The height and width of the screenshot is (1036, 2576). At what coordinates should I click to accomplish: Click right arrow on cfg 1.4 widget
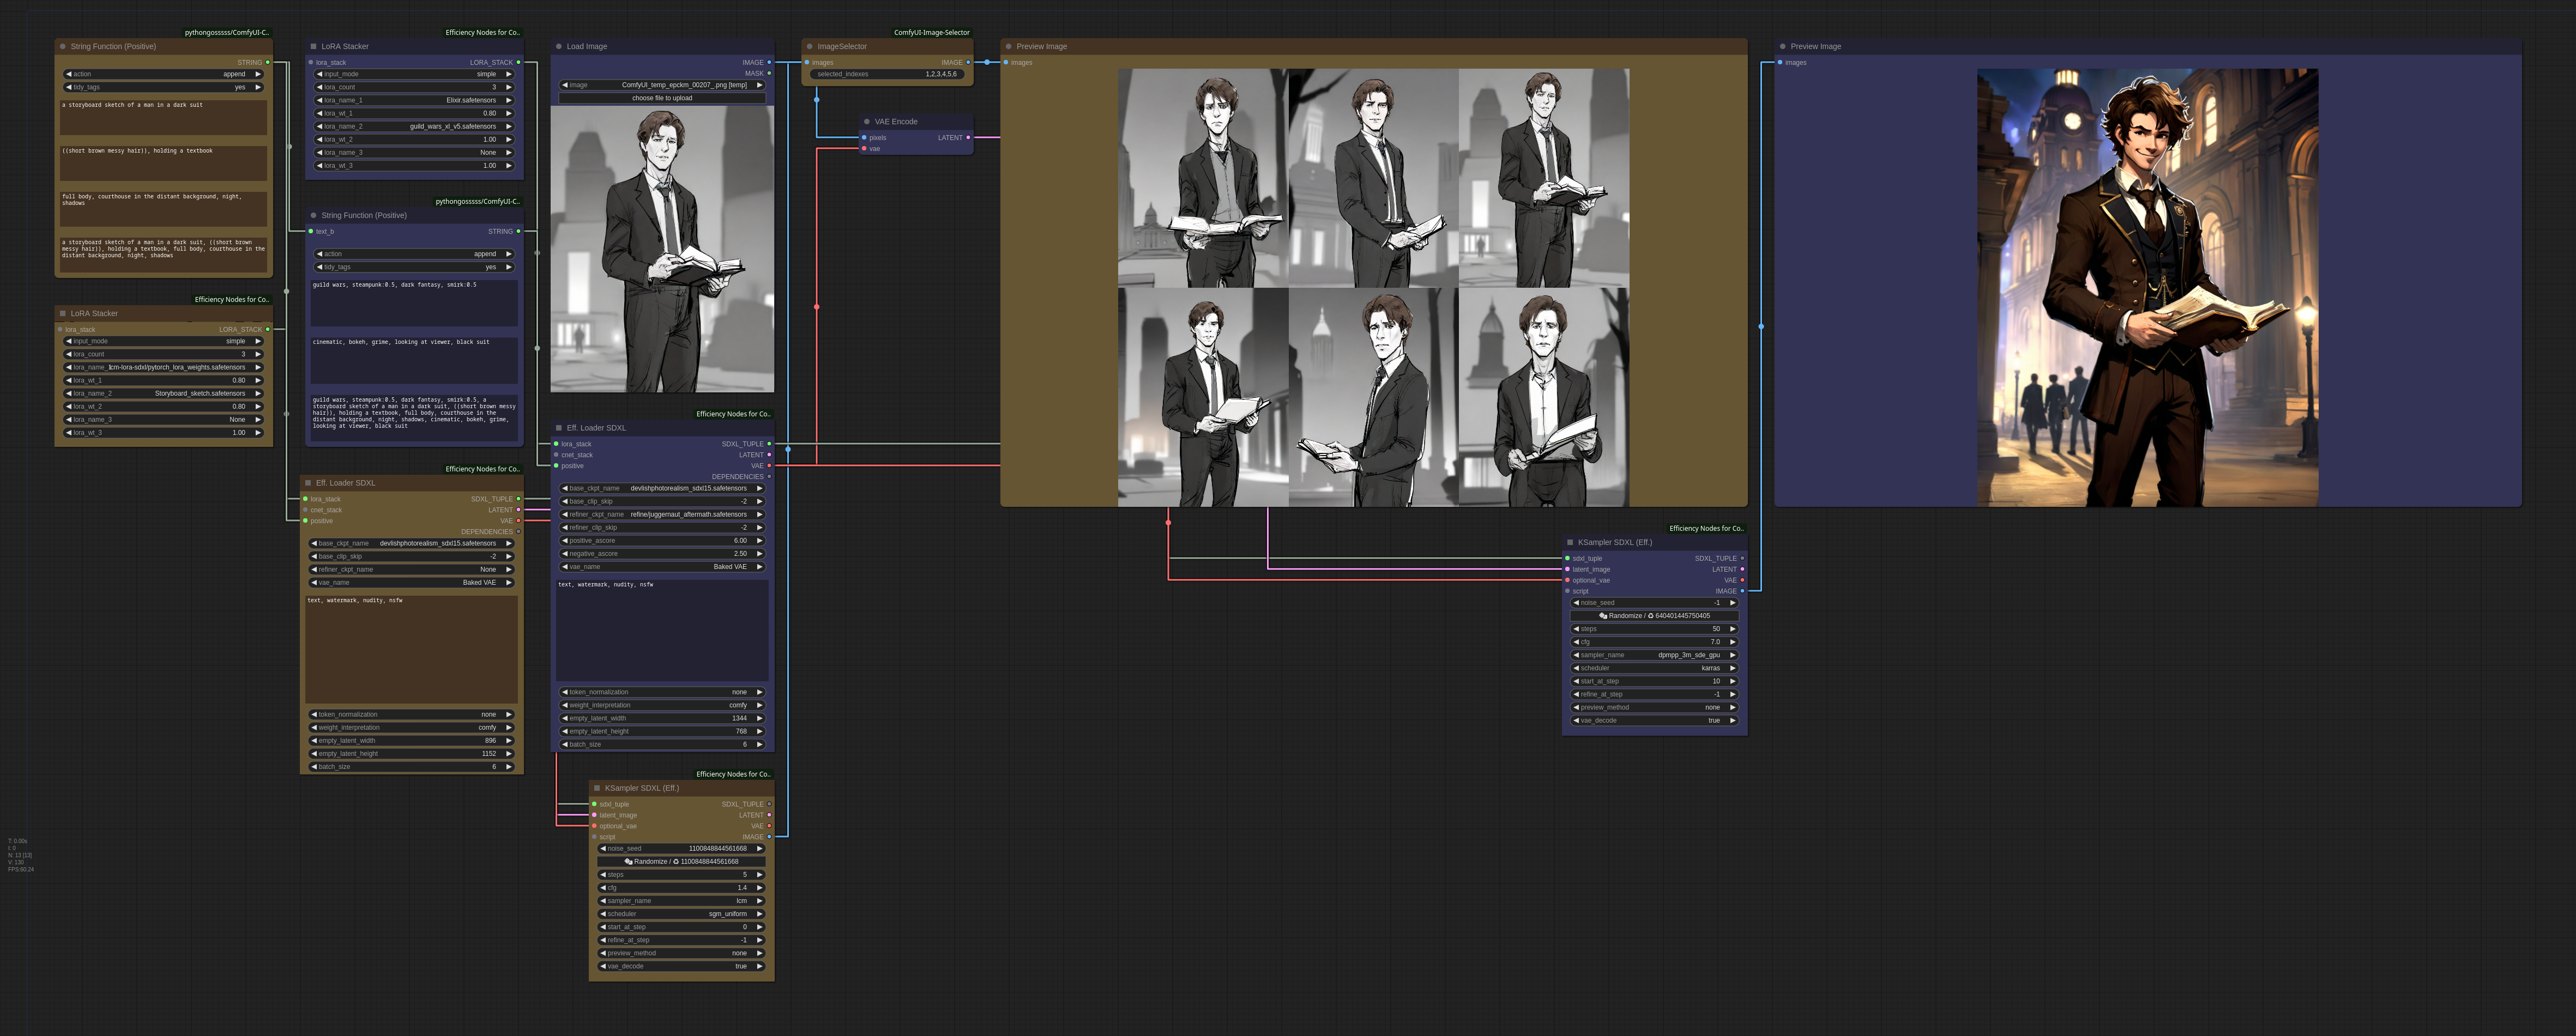click(x=760, y=888)
